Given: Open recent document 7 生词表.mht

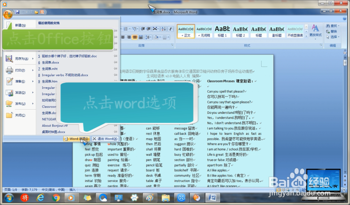Looking at the screenshot, I should tap(48, 69).
